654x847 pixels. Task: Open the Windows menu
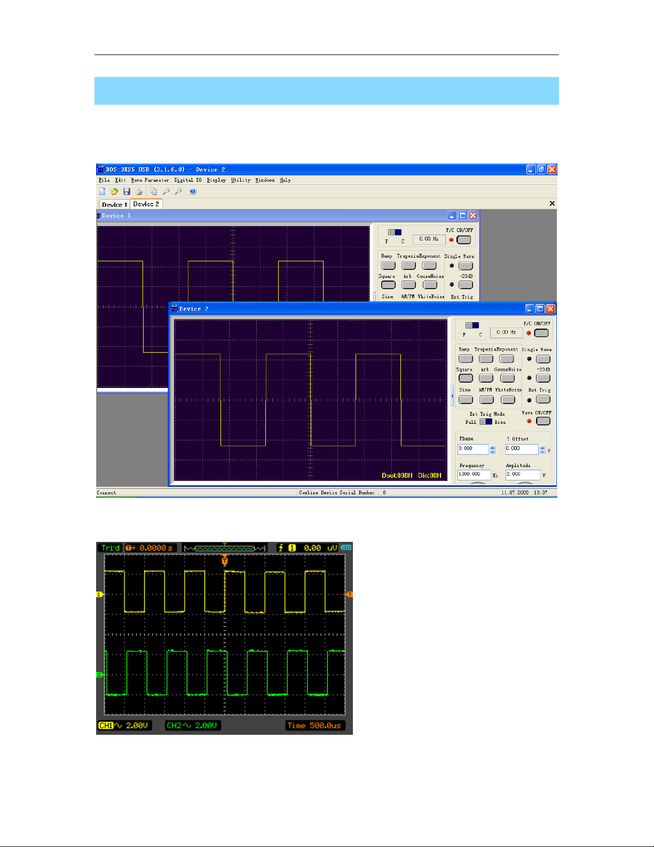click(x=265, y=180)
